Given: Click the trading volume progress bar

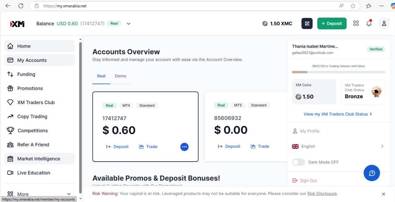Looking at the screenshot, I should (339, 72).
